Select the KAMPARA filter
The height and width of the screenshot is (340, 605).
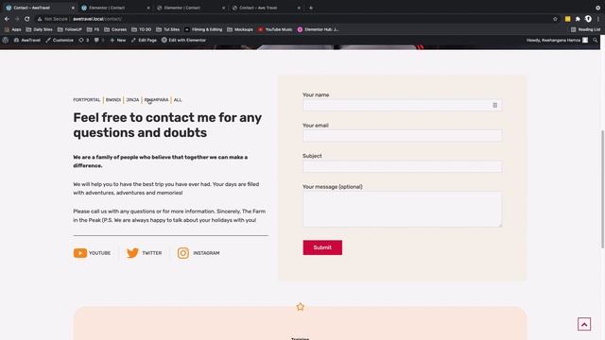(x=156, y=100)
